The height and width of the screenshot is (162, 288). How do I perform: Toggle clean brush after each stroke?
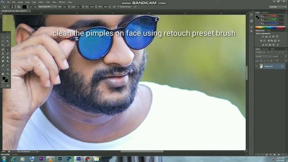click(36, 7)
